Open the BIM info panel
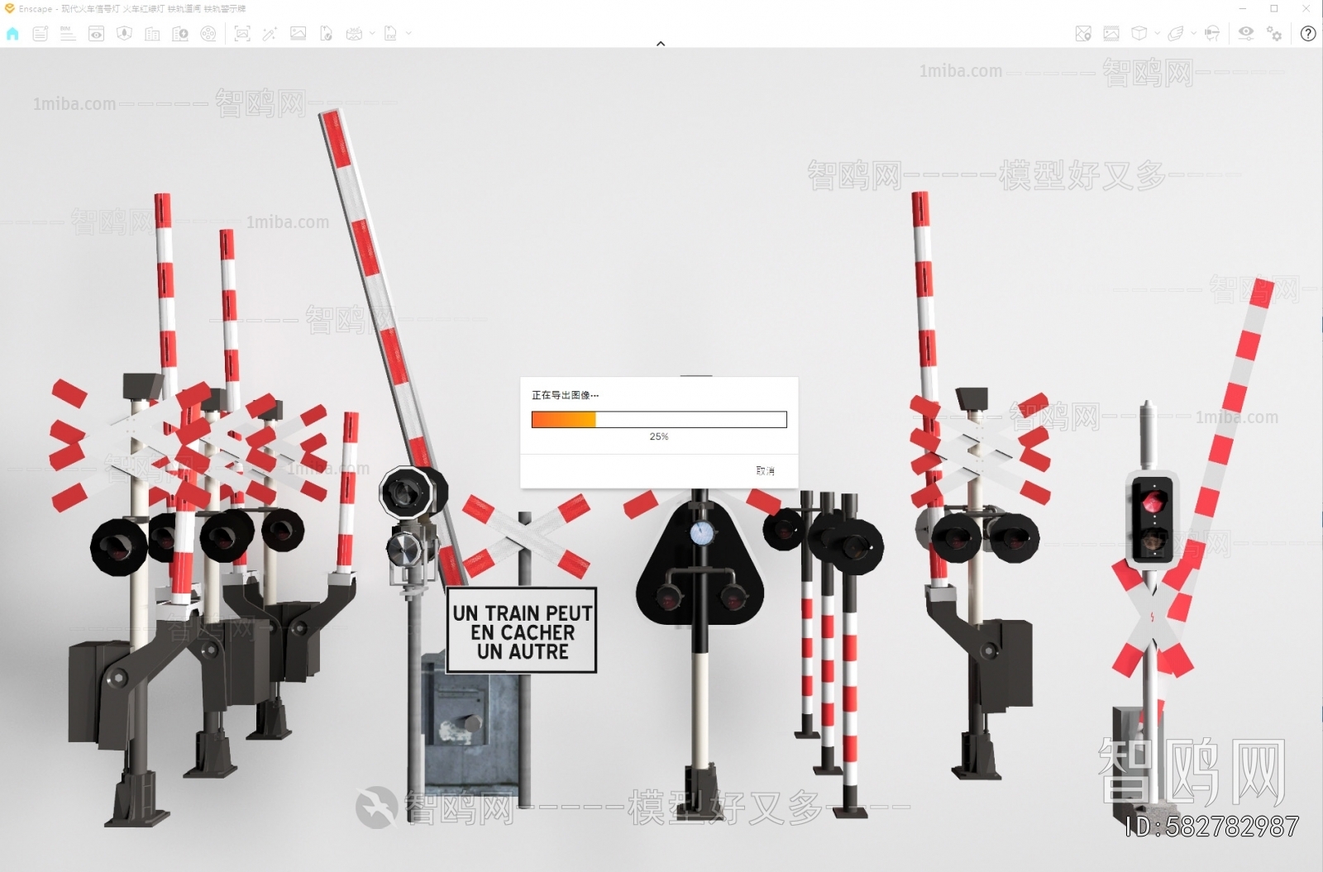1323x872 pixels. pyautogui.click(x=68, y=34)
